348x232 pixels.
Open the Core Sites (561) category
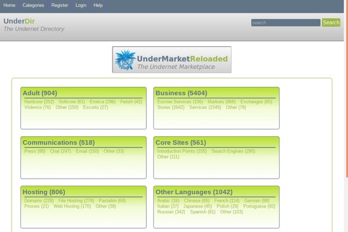pos(180,143)
